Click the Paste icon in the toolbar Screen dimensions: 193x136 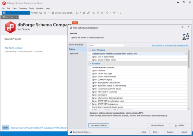[102, 13]
